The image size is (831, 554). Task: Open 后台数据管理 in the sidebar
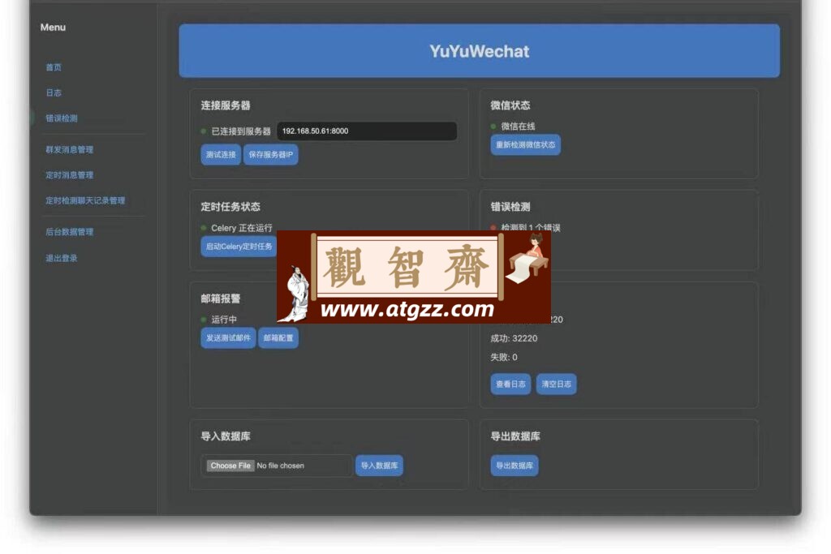[70, 231]
